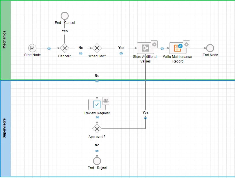This screenshot has width=235, height=178.
Task: Click the Review Request text label
Action: coord(97,113)
